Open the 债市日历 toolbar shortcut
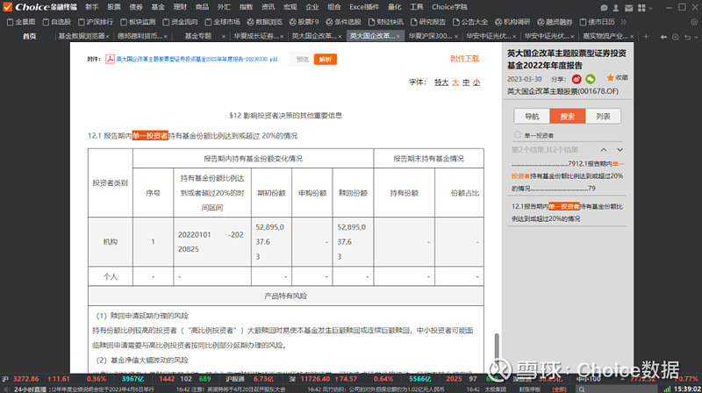The image size is (702, 393). (597, 22)
